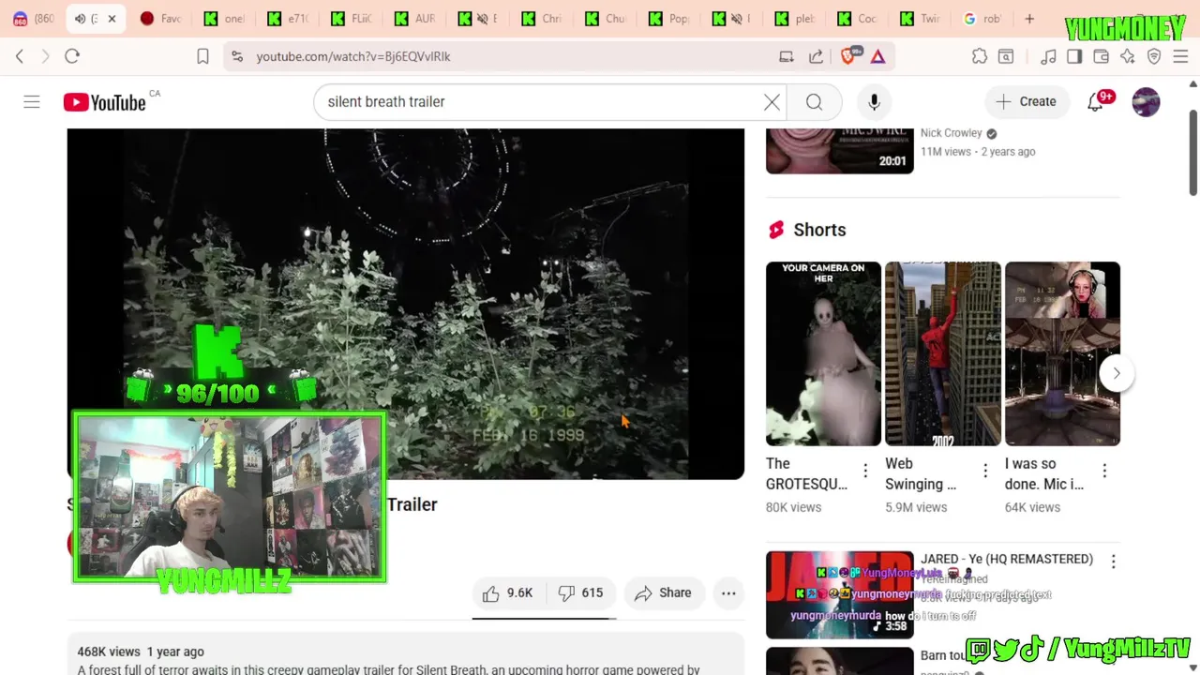Open options for JARED - Ye video

coord(1113,562)
